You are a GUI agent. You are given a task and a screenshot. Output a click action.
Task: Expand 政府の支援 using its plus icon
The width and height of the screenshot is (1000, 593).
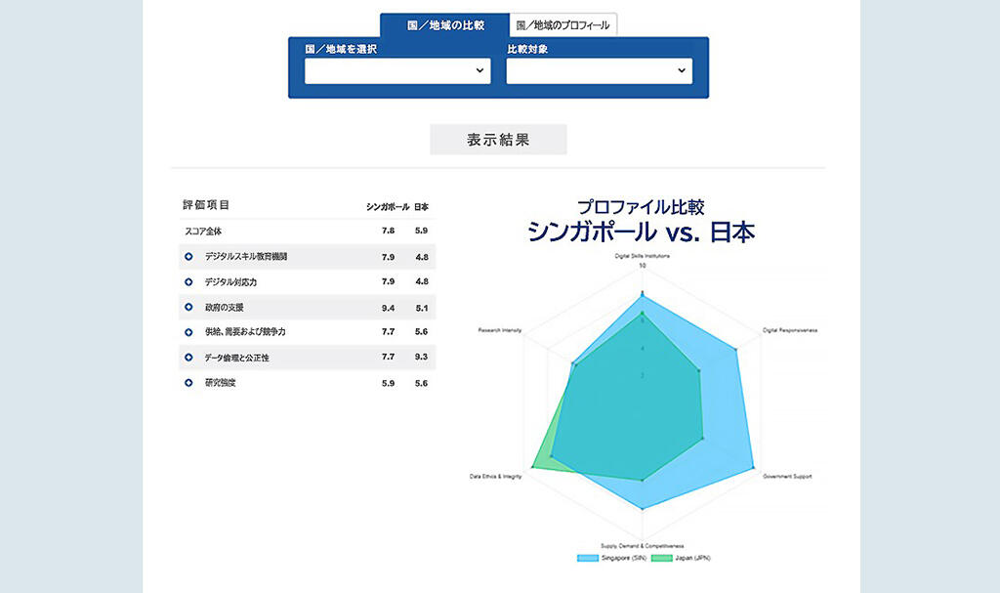[x=188, y=308]
